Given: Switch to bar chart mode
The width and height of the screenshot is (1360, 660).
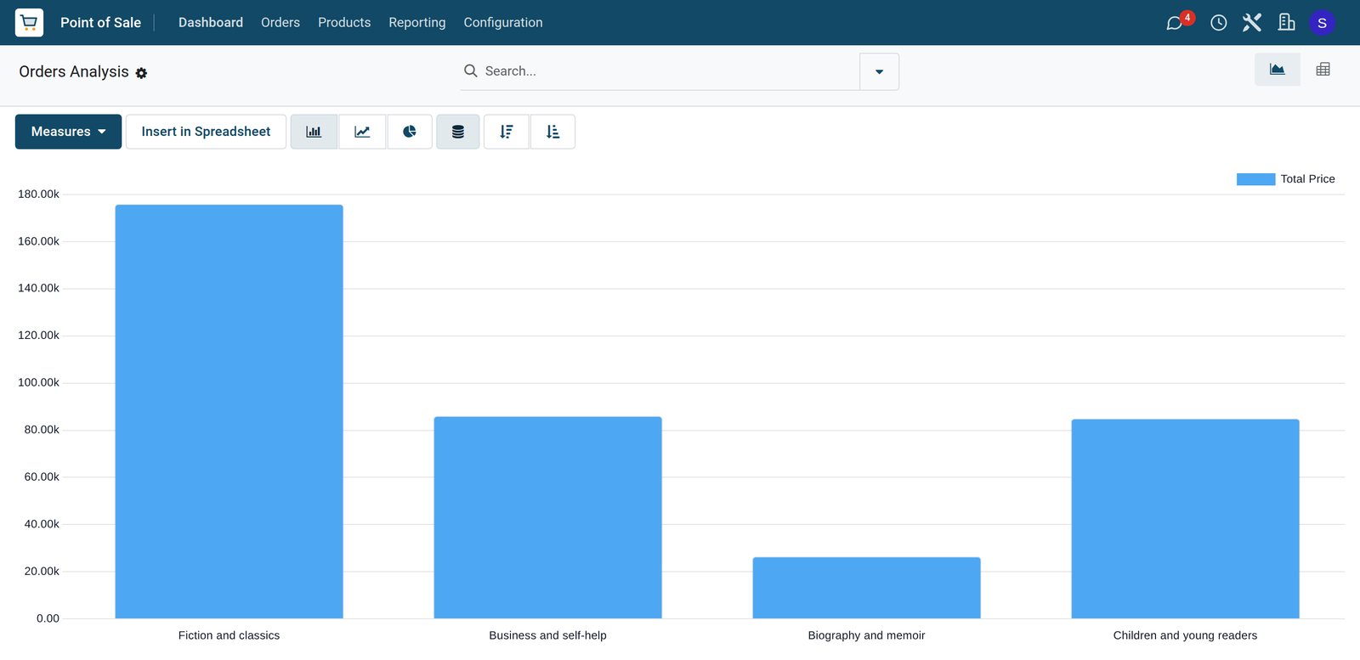Looking at the screenshot, I should coord(314,132).
